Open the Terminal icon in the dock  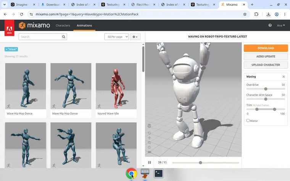[x=159, y=173]
